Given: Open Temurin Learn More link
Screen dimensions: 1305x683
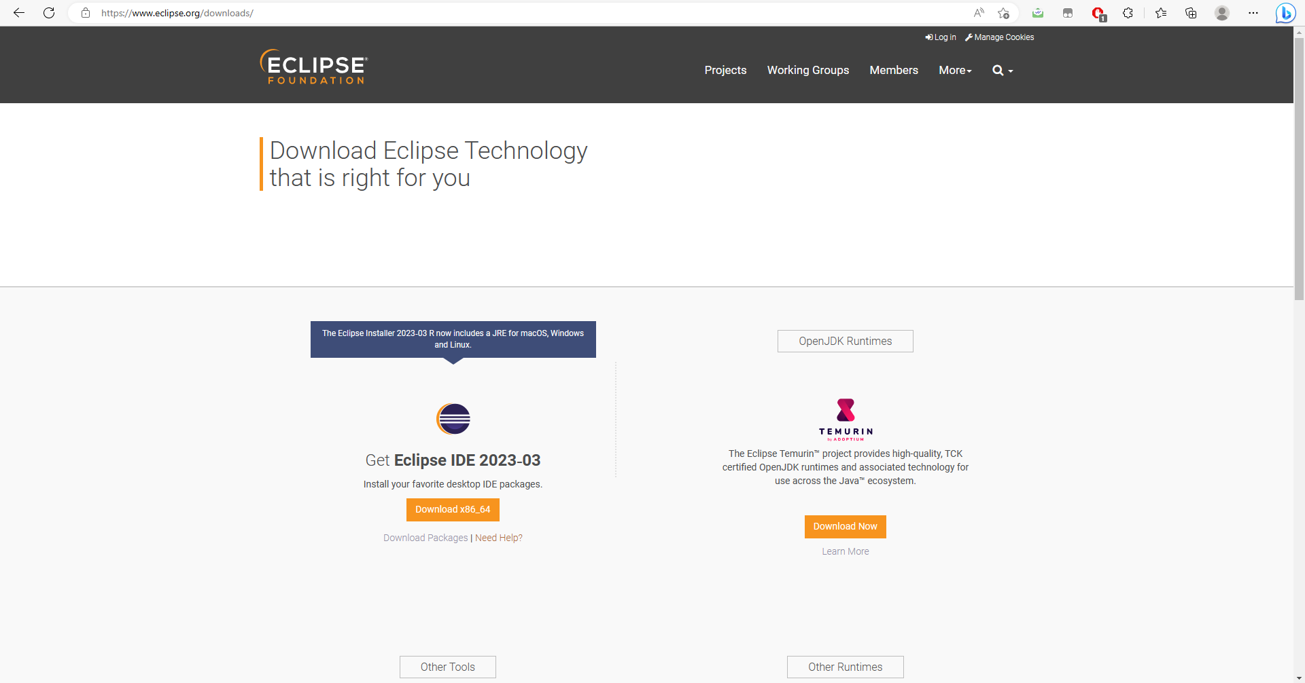Looking at the screenshot, I should pos(846,551).
